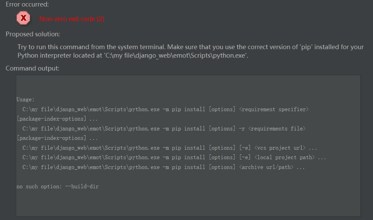Click the 'Command output:' heading
Image resolution: width=373 pixels, height=220 pixels.
(33, 68)
